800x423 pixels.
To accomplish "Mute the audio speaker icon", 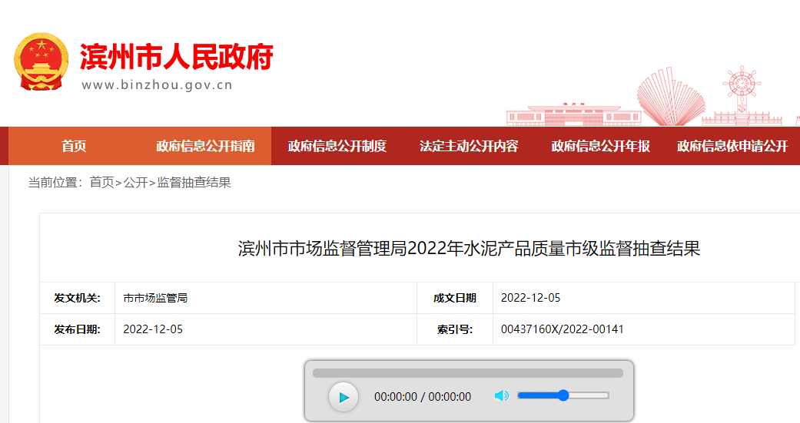I will [502, 395].
